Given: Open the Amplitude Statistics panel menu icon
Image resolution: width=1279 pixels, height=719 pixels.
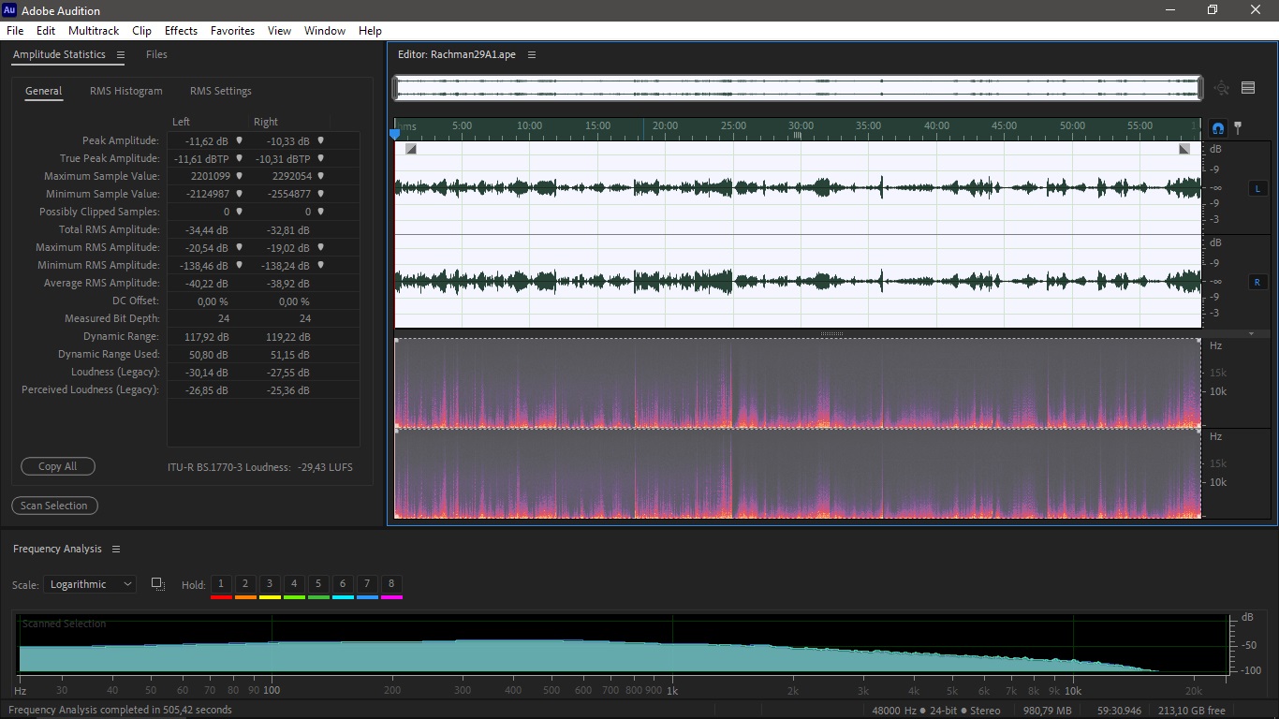Looking at the screenshot, I should 120,54.
